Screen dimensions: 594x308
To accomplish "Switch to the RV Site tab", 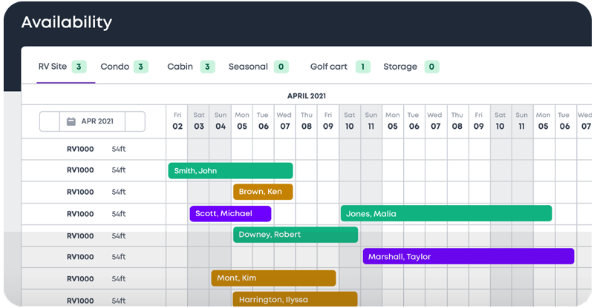I will pyautogui.click(x=62, y=67).
